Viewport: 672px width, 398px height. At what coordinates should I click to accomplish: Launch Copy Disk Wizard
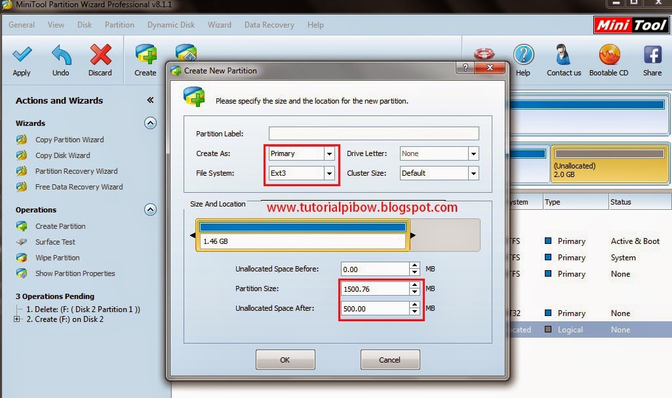tap(62, 155)
